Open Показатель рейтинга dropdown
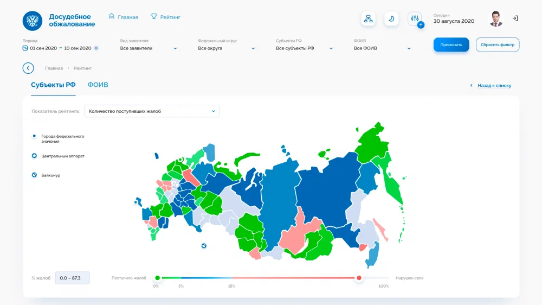Screen dimensions: 542x305 152,111
